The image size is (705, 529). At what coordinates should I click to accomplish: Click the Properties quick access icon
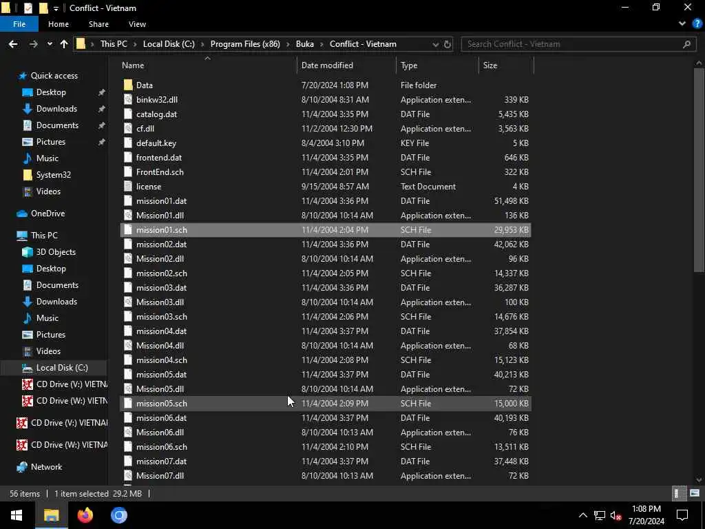(x=28, y=8)
